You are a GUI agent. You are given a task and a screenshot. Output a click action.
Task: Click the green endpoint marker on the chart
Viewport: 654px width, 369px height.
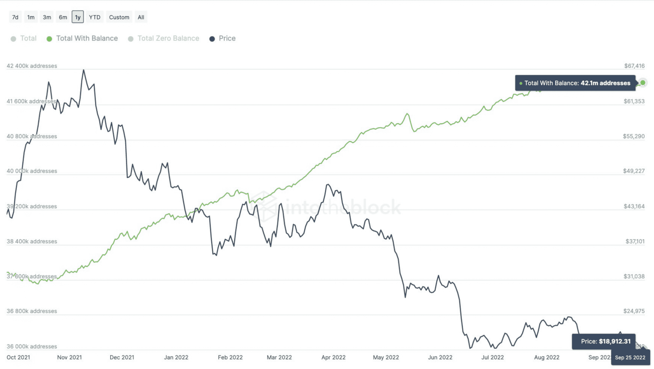pos(643,82)
